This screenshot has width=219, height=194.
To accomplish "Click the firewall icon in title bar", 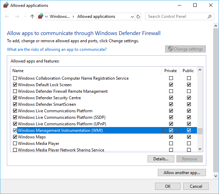I will (x=6, y=5).
